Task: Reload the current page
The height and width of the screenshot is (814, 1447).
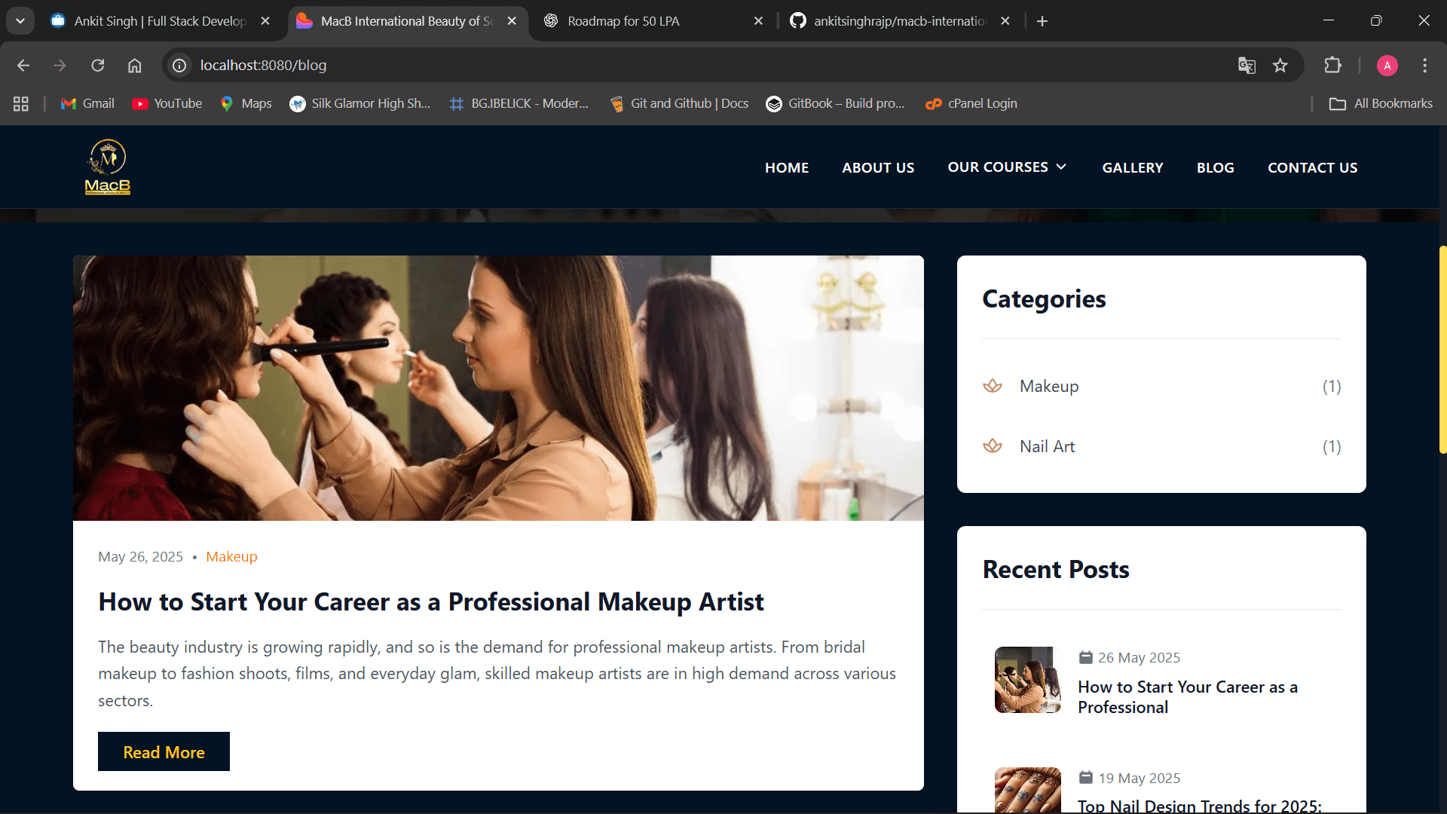Action: [x=98, y=66]
